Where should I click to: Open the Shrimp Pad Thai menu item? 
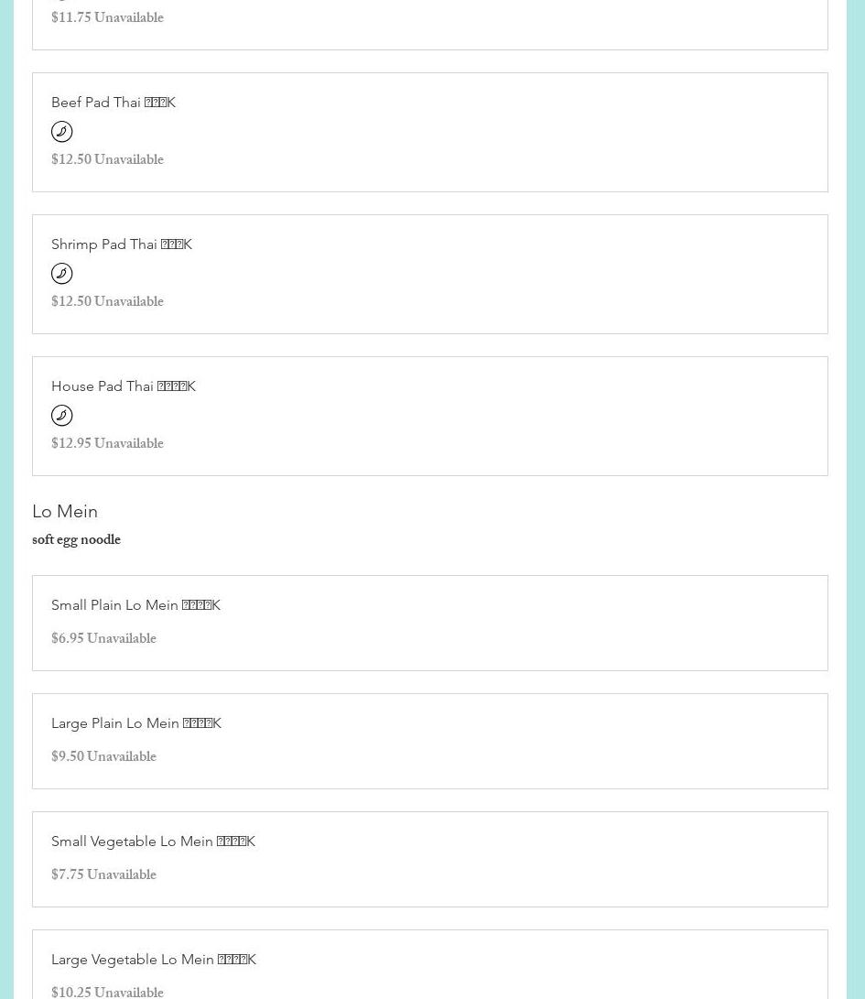[430, 275]
